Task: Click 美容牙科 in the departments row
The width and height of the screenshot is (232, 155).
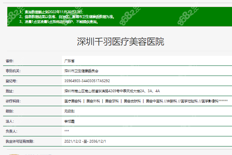Action: (112, 101)
